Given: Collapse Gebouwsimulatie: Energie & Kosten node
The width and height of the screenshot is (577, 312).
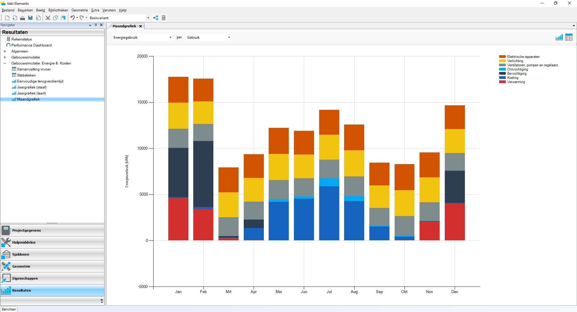Looking at the screenshot, I should coord(5,63).
